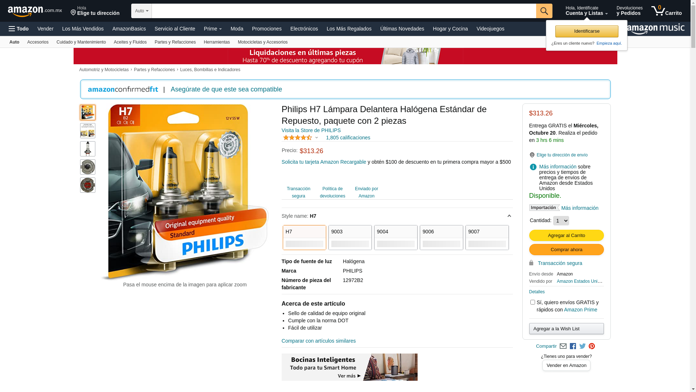Select the 9003 style option

click(x=350, y=237)
